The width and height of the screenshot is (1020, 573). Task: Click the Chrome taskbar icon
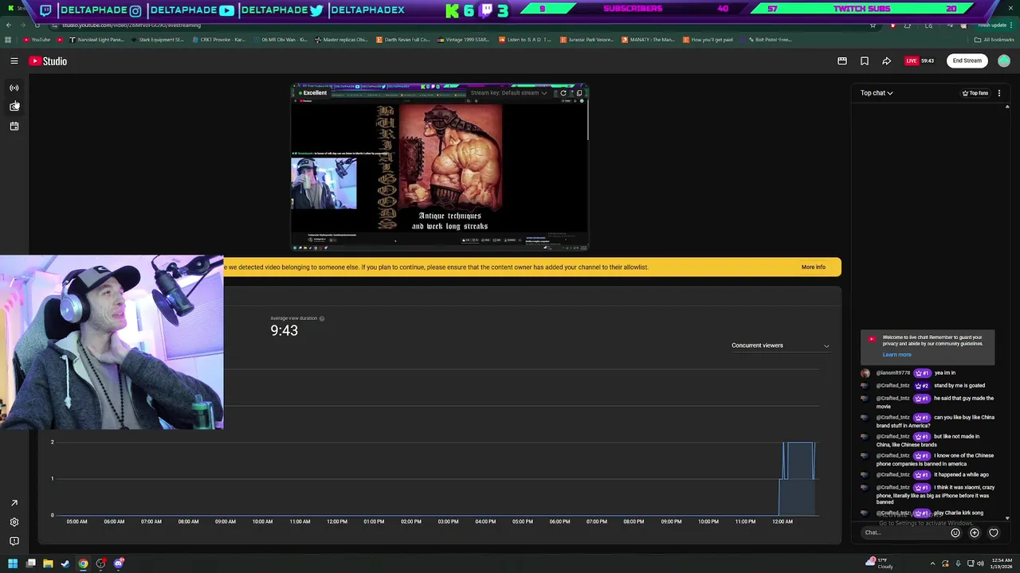click(83, 563)
